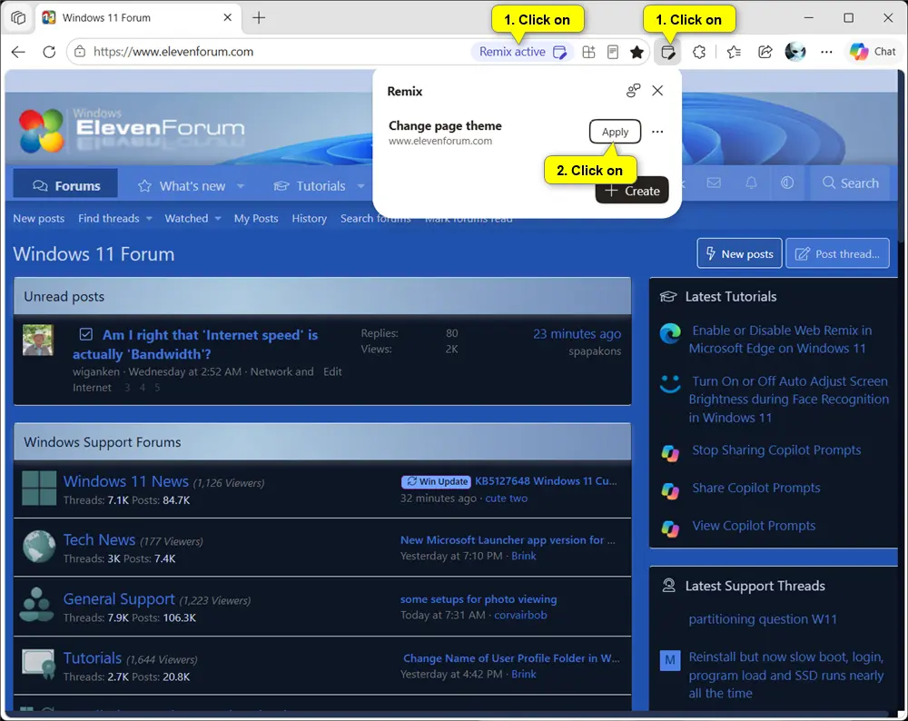Close the Remix panel

pyautogui.click(x=657, y=90)
